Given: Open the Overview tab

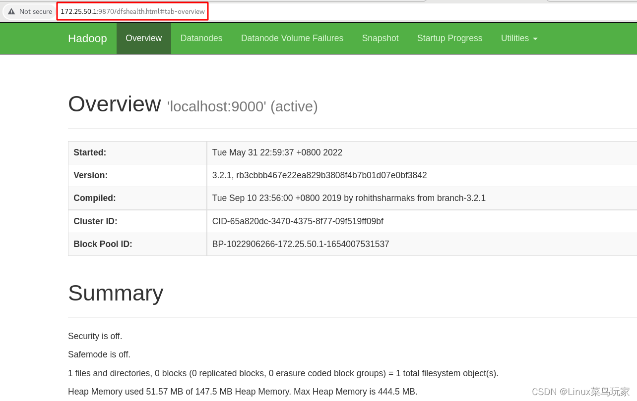Looking at the screenshot, I should pyautogui.click(x=144, y=38).
